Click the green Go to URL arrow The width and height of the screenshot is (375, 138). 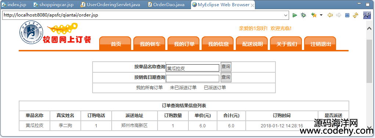tap(295, 15)
